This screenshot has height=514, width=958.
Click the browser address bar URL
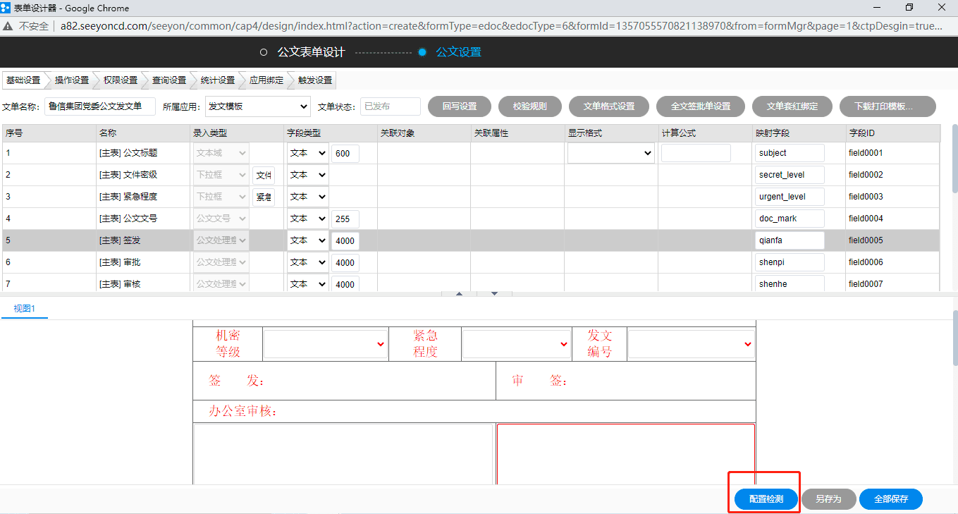tap(501, 26)
